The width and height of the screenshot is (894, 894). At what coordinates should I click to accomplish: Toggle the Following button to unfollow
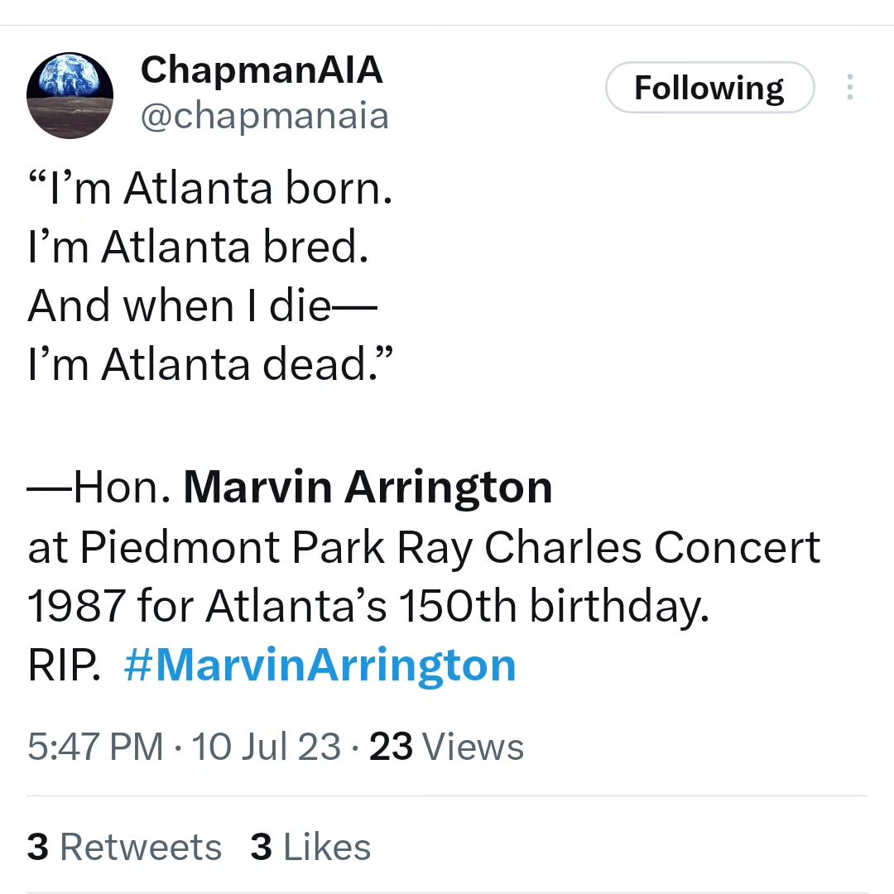pyautogui.click(x=710, y=87)
